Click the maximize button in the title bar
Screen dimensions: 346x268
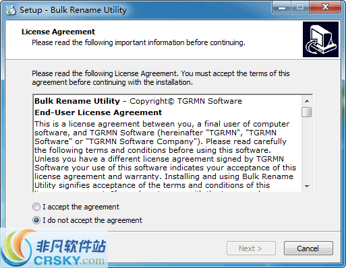coord(300,7)
